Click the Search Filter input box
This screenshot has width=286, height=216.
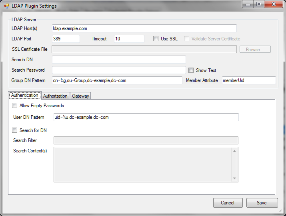(146, 140)
